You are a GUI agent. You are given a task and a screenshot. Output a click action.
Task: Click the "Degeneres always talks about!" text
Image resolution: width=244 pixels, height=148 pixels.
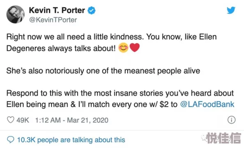61,48
